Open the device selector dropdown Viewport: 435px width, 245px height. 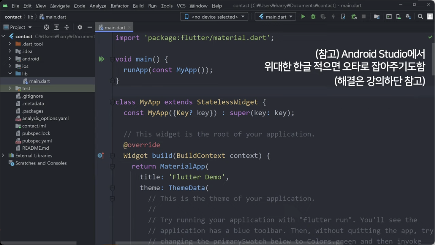coord(214,17)
